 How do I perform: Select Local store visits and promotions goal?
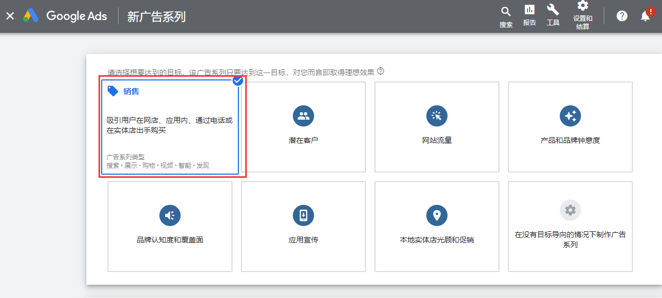click(x=437, y=227)
